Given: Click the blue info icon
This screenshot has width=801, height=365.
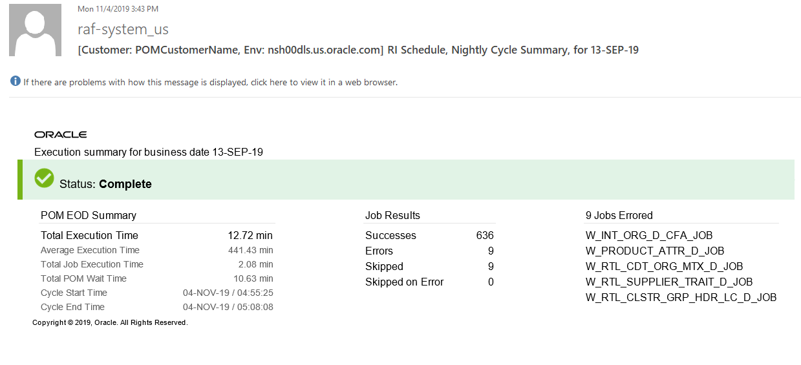Looking at the screenshot, I should pyautogui.click(x=16, y=81).
